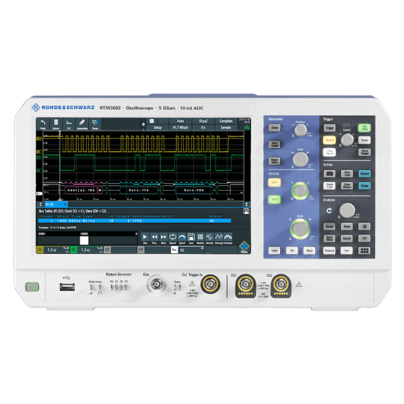Tap Save floppy icon in history player
The width and height of the screenshot is (404, 404).
191,238
